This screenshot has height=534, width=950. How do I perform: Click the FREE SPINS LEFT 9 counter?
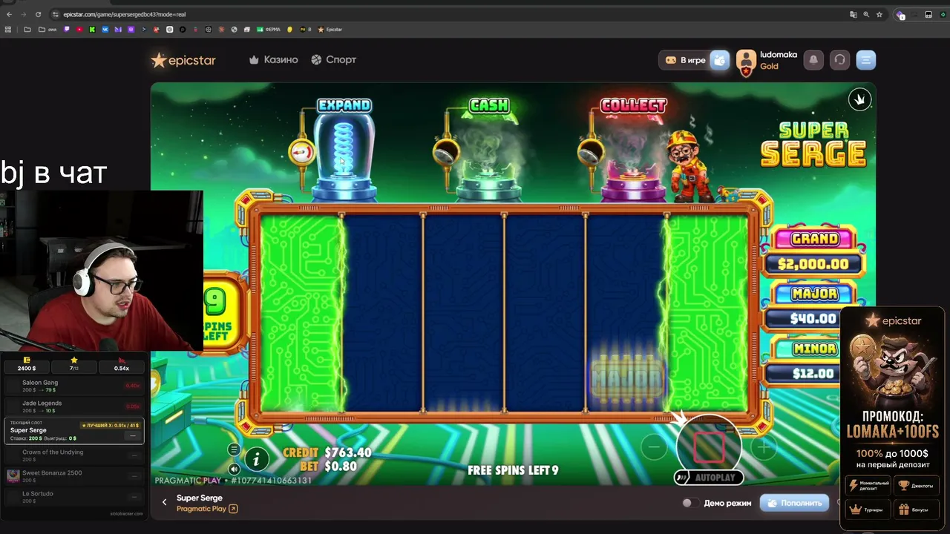click(513, 470)
